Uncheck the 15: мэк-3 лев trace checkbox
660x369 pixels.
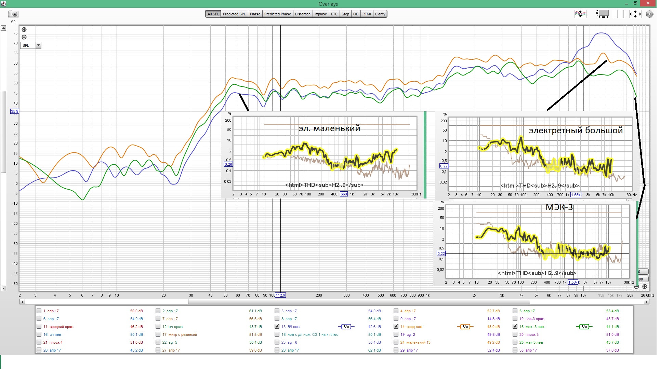[515, 327]
